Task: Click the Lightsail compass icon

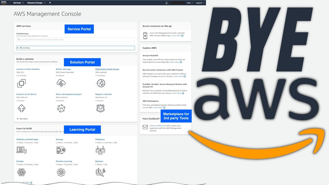Action: [100, 83]
